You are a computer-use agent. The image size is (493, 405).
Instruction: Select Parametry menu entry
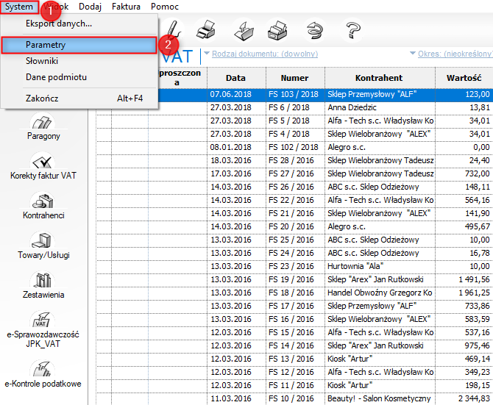point(79,45)
